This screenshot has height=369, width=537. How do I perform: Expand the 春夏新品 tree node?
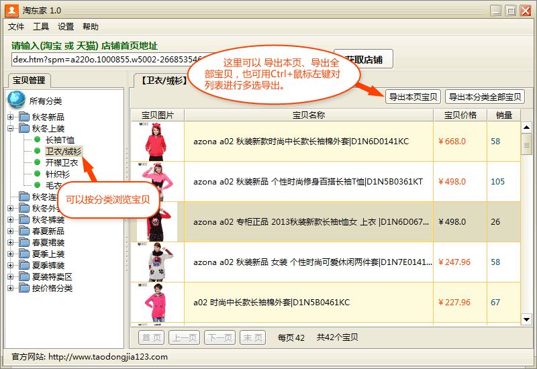pyautogui.click(x=11, y=231)
